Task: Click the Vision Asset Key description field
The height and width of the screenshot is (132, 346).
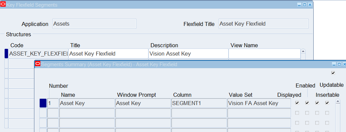Action: point(189,54)
